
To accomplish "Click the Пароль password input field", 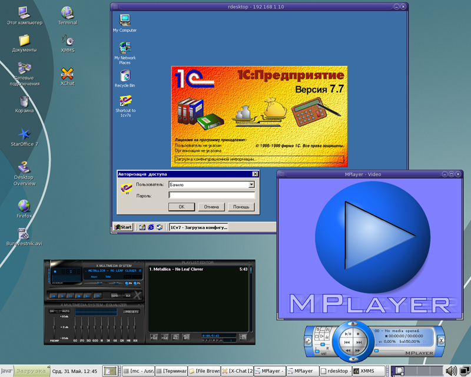I will tap(211, 196).
